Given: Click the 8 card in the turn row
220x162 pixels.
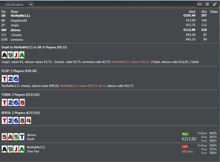Looking at the screenshot, I should tap(22, 102).
